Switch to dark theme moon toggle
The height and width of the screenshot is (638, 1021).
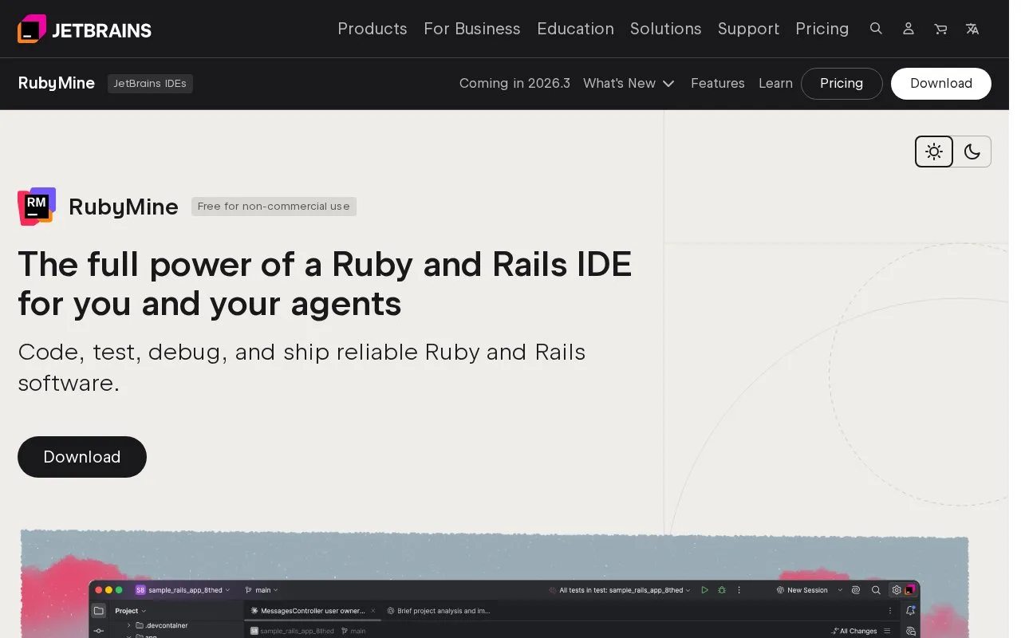tap(972, 152)
